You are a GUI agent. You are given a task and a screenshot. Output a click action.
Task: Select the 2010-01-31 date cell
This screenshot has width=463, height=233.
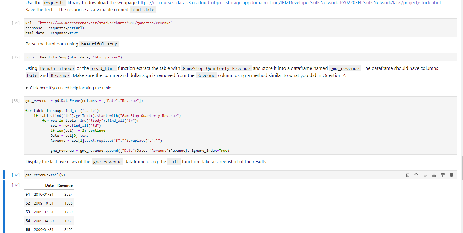44,194
